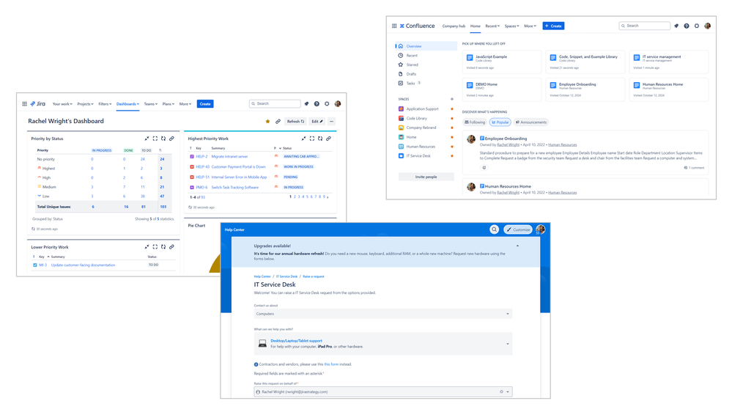The image size is (732, 412).
Task: Unstar the Application Support space in Confluence
Action: point(451,108)
